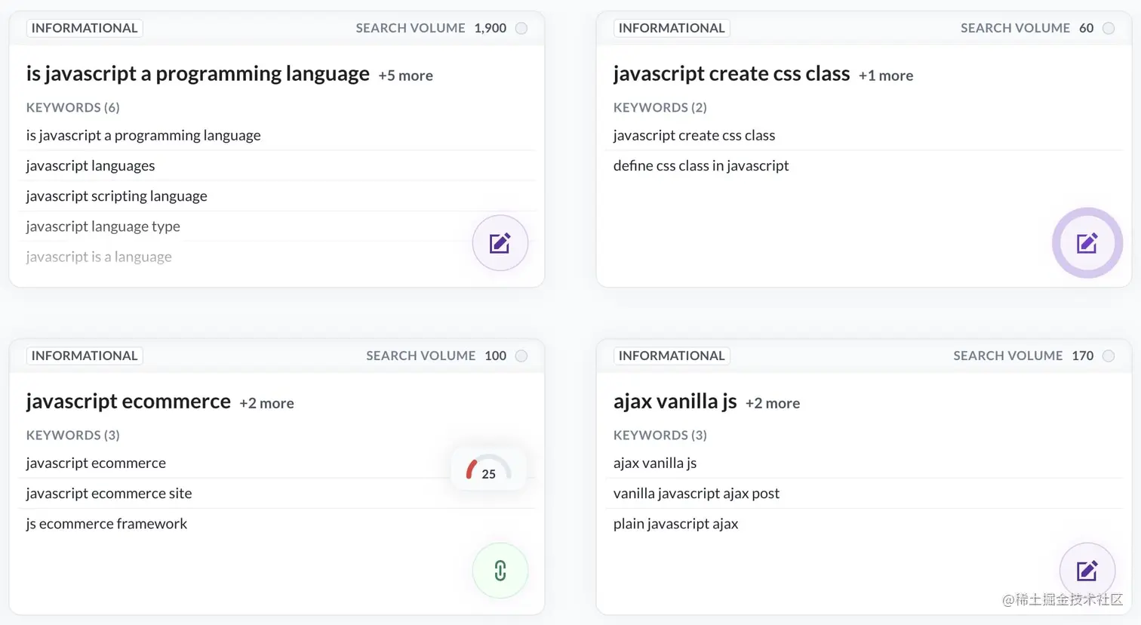Select the circle beside search volume 170
The height and width of the screenshot is (625, 1141).
(1109, 356)
